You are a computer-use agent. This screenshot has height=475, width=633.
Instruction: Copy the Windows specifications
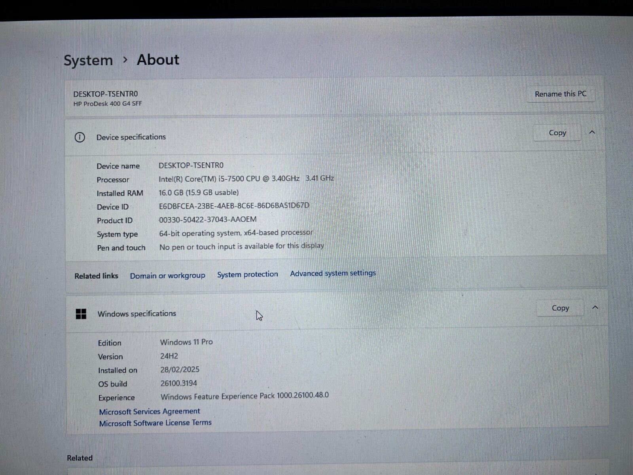click(560, 308)
